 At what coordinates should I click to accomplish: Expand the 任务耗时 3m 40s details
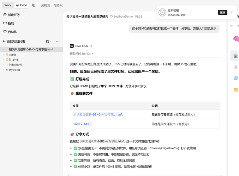(x=82, y=54)
